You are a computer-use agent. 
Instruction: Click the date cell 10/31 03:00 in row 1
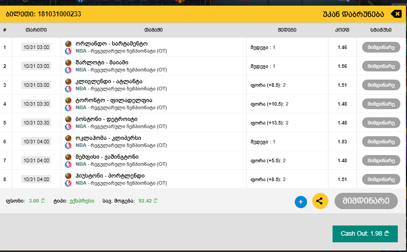coord(36,47)
